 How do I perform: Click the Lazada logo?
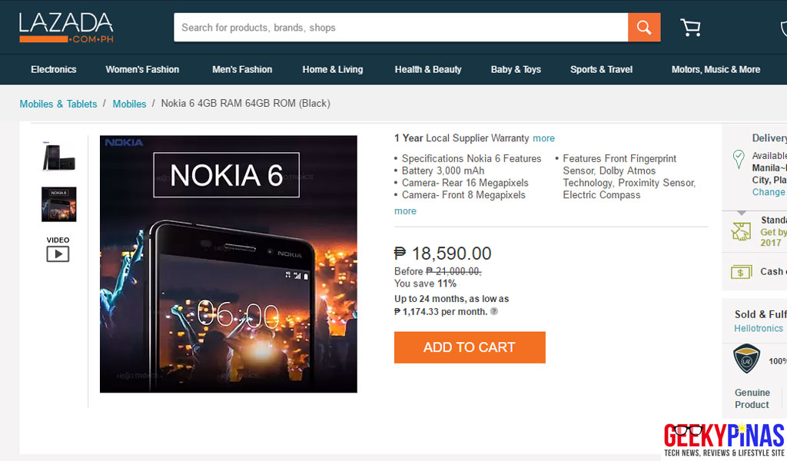click(x=66, y=28)
